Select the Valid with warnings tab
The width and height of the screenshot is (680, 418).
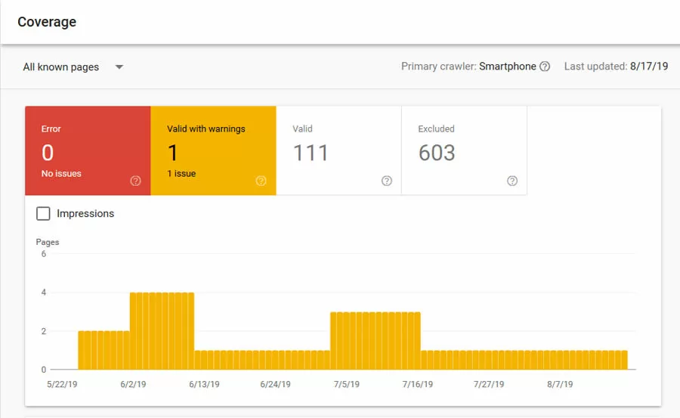pyautogui.click(x=212, y=151)
